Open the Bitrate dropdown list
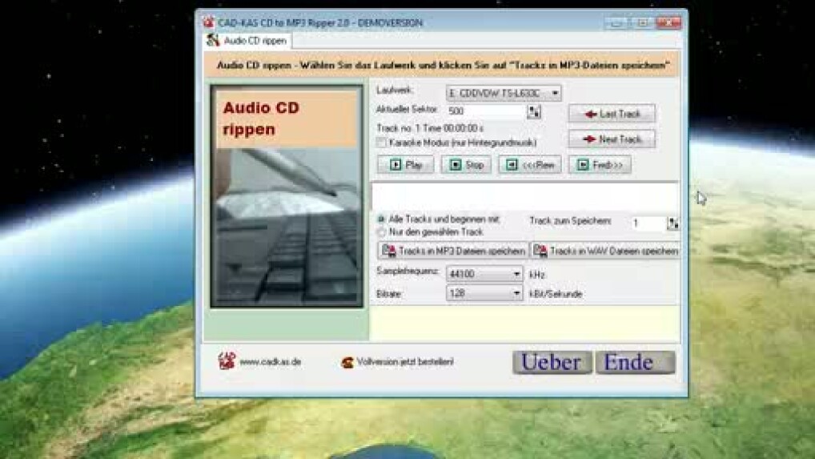Image resolution: width=815 pixels, height=459 pixels. click(x=516, y=294)
